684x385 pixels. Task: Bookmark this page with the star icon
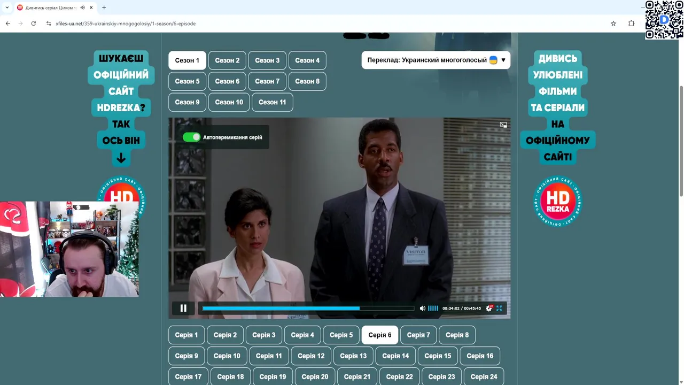[613, 24]
